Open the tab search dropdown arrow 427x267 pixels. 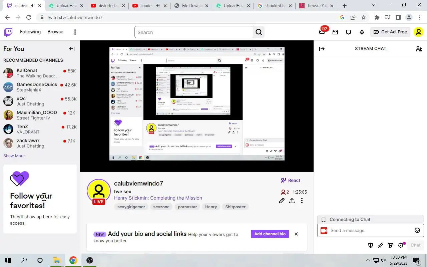[373, 5]
